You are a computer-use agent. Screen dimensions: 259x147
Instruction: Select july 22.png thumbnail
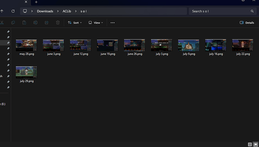pyautogui.click(x=242, y=45)
